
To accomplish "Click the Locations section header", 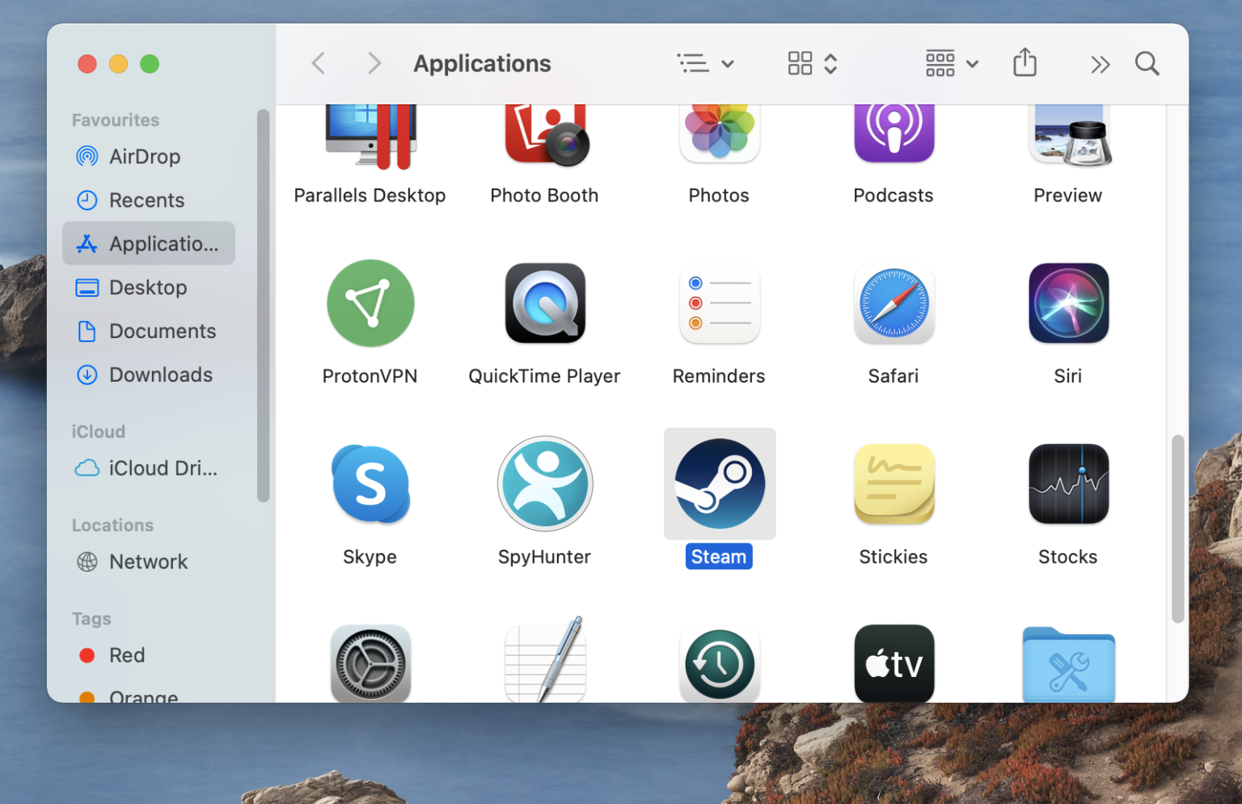I will pyautogui.click(x=112, y=525).
